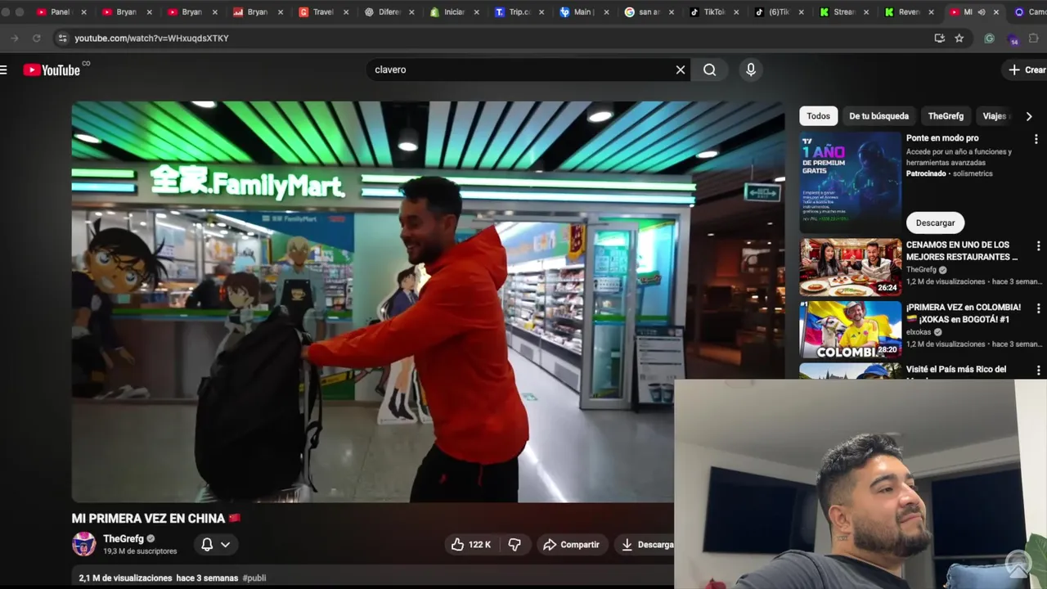Screen dimensions: 1047x589
Task: Clear the search box with the X
Action: (x=680, y=70)
